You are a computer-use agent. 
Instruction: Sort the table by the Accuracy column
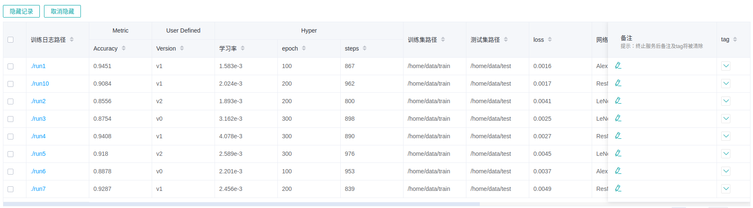pos(124,48)
